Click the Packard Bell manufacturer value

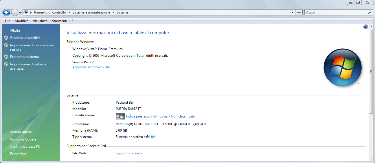pyautogui.click(x=125, y=103)
